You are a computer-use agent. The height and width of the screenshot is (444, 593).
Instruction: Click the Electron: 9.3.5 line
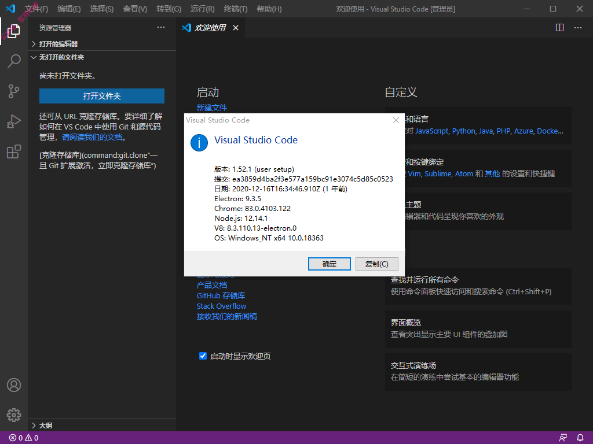237,199
